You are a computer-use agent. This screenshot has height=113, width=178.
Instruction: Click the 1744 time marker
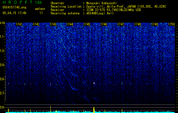[70, 24]
